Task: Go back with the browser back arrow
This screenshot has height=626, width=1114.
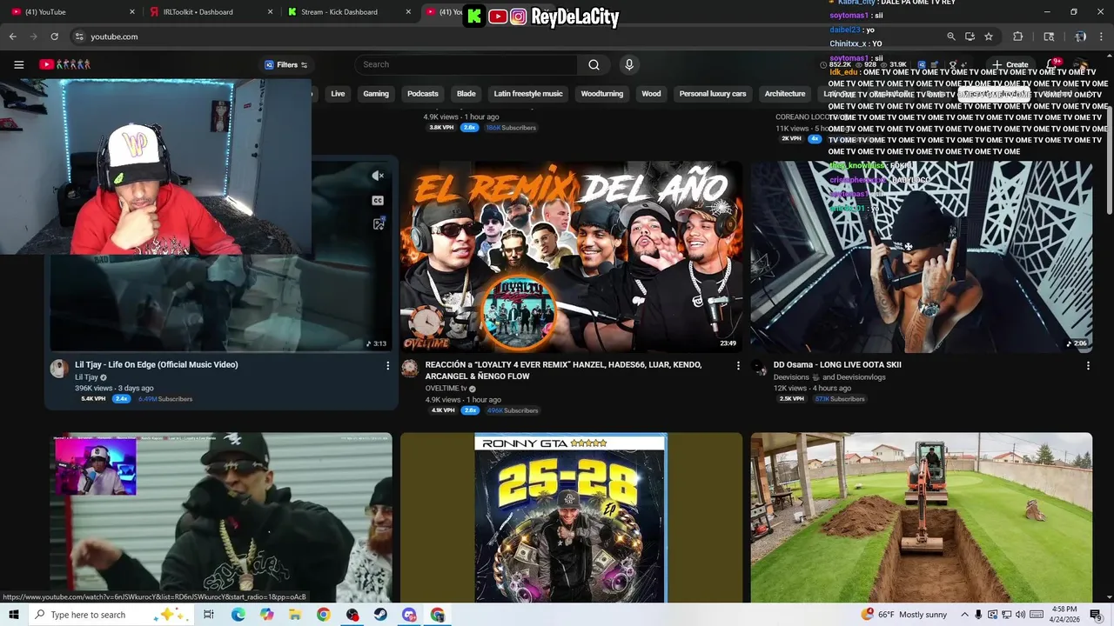Action: [12, 37]
